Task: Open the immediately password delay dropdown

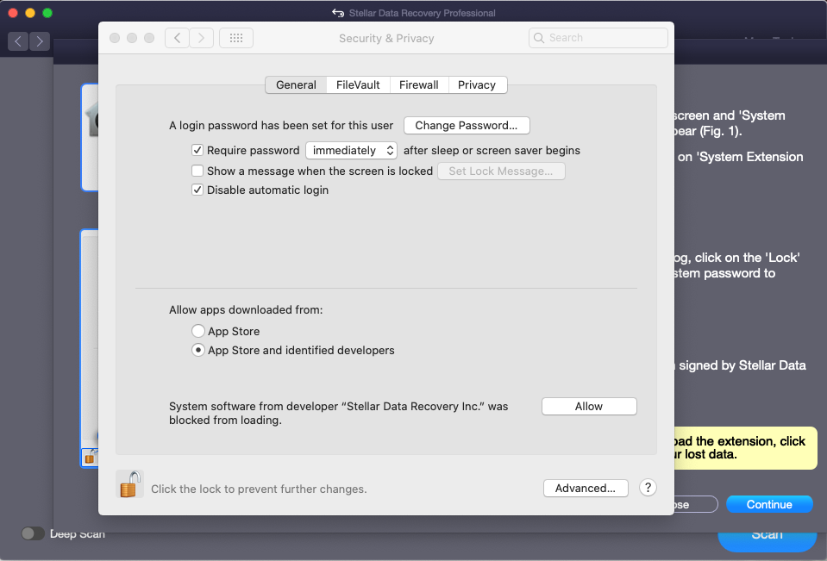Action: pyautogui.click(x=351, y=150)
